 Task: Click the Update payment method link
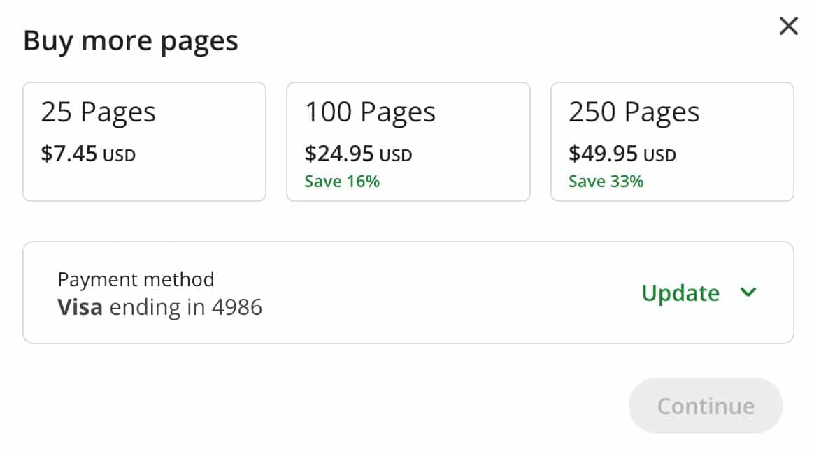click(x=680, y=293)
